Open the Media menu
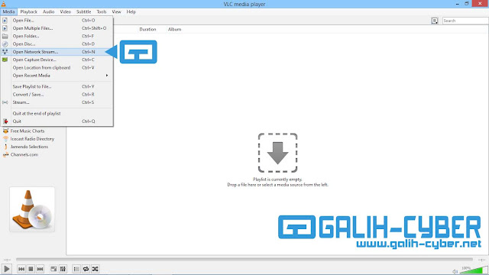Image resolution: width=489 pixels, height=275 pixels. [x=8, y=11]
